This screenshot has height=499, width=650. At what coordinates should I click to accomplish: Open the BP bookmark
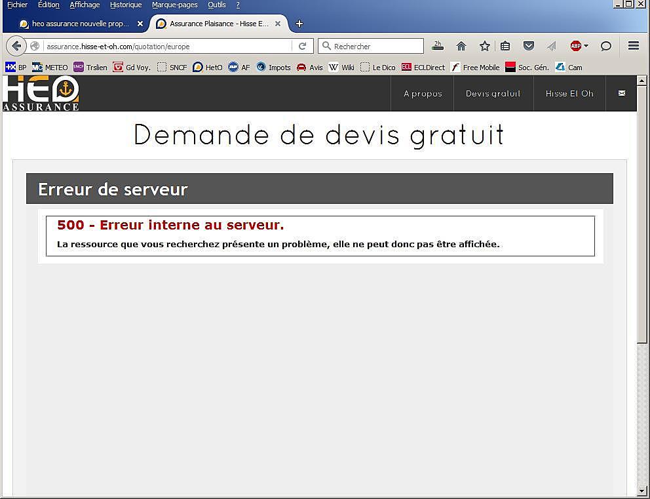16,67
